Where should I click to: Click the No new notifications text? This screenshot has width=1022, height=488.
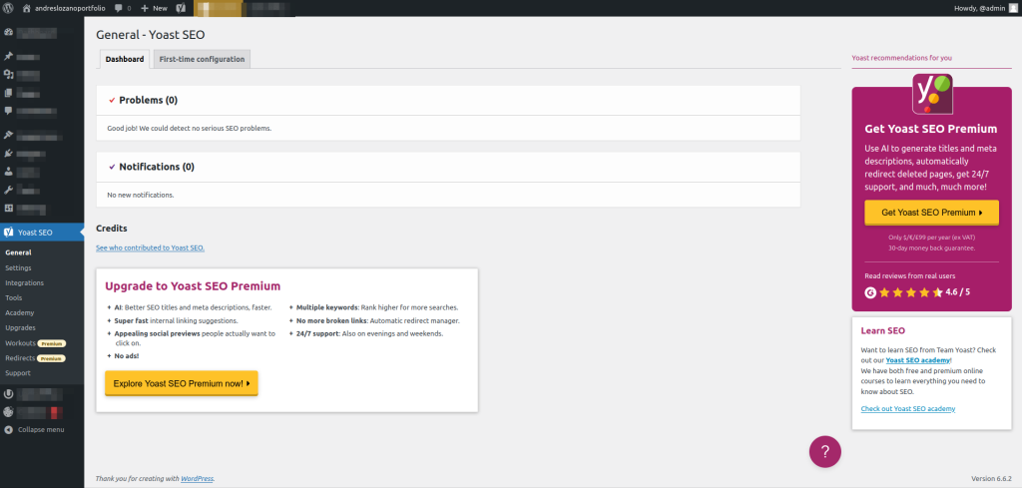[x=140, y=195]
